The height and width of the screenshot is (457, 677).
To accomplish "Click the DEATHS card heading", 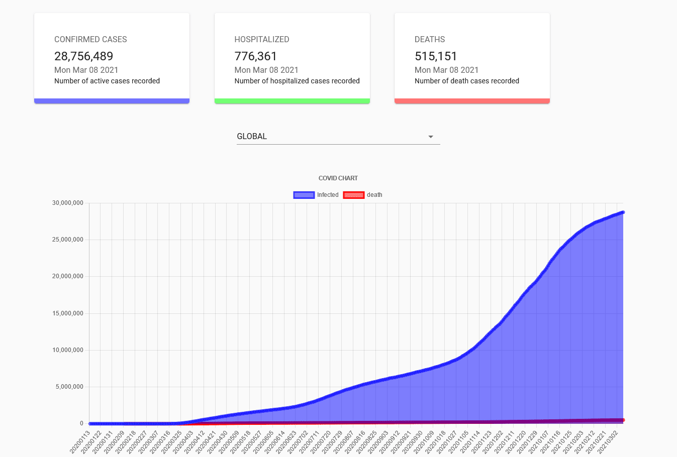I will (x=430, y=39).
